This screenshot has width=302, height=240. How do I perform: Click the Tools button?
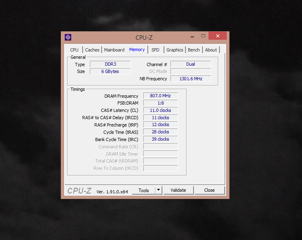(x=144, y=190)
